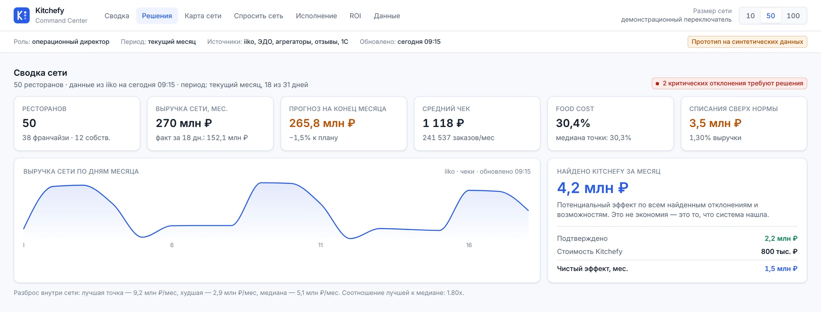Open the Выручка сети metric card
Viewport: 821px width, 312px height.
[210, 124]
